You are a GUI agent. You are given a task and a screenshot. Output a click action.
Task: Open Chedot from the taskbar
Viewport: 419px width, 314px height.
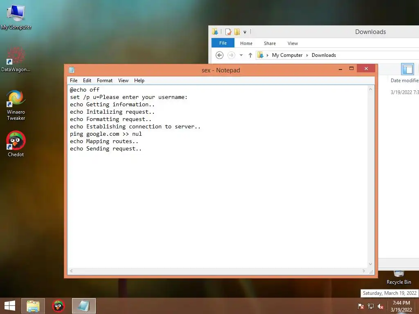(x=58, y=306)
